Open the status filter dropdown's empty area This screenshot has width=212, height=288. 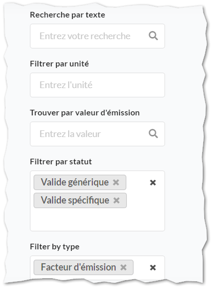tap(97, 219)
